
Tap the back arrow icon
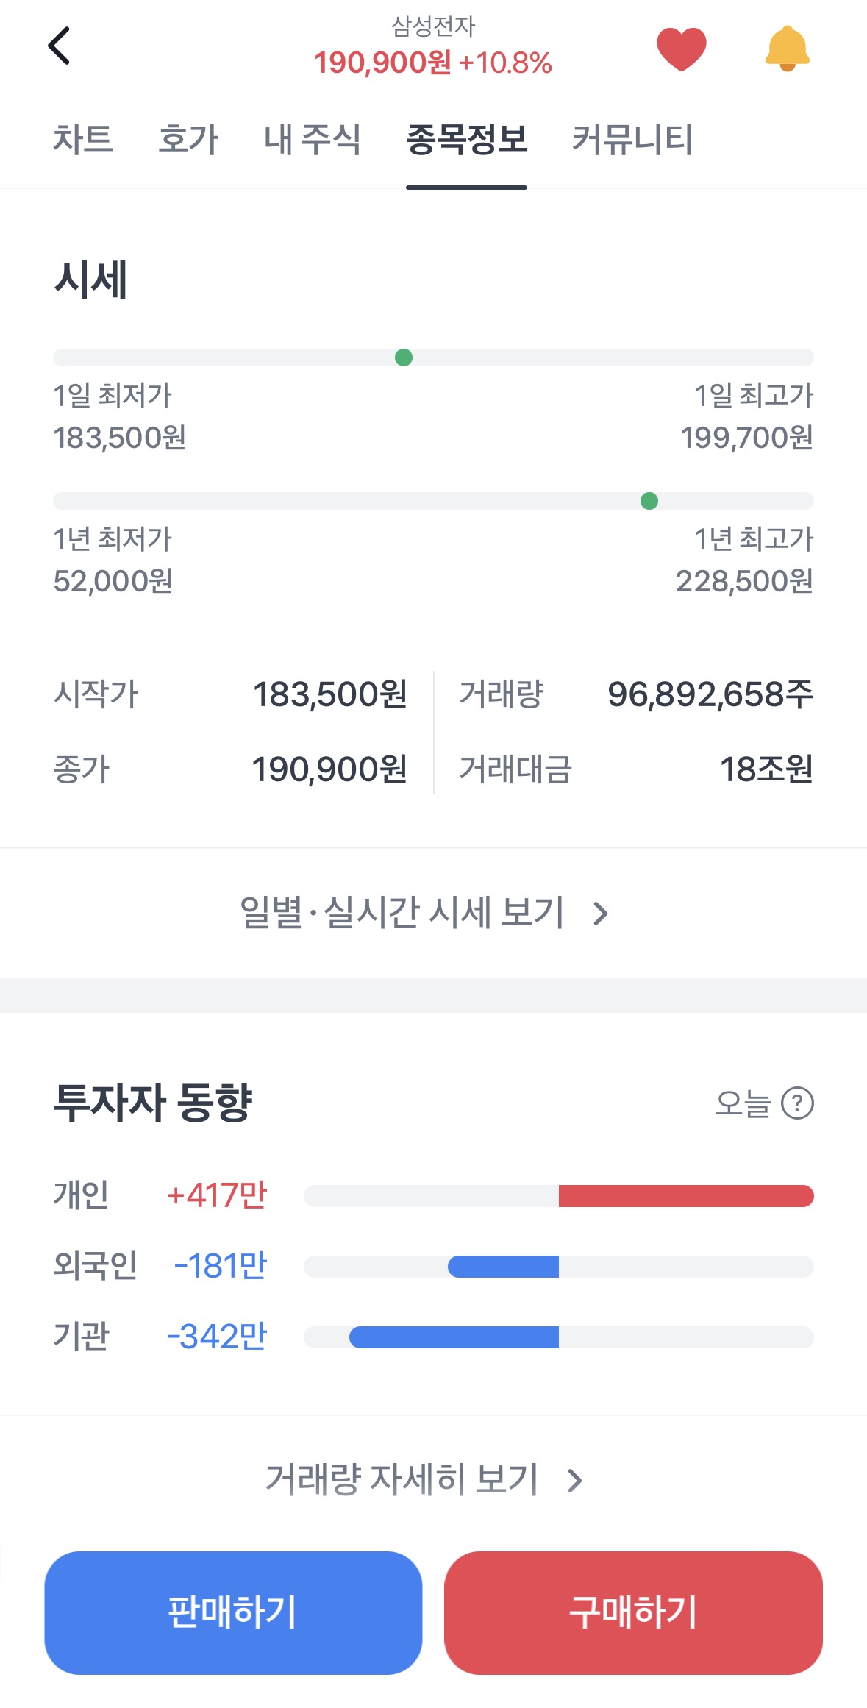pos(60,46)
